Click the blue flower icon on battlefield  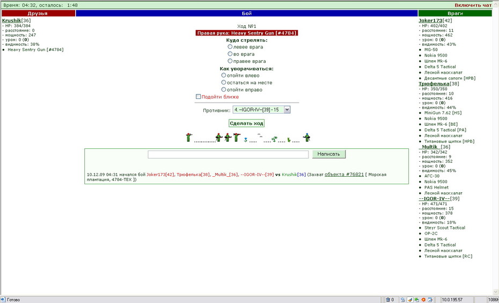[x=245, y=140]
